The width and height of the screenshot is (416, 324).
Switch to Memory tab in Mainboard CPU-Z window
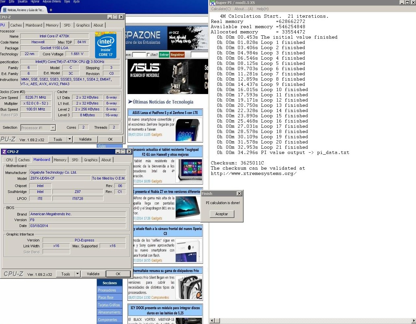click(x=60, y=160)
